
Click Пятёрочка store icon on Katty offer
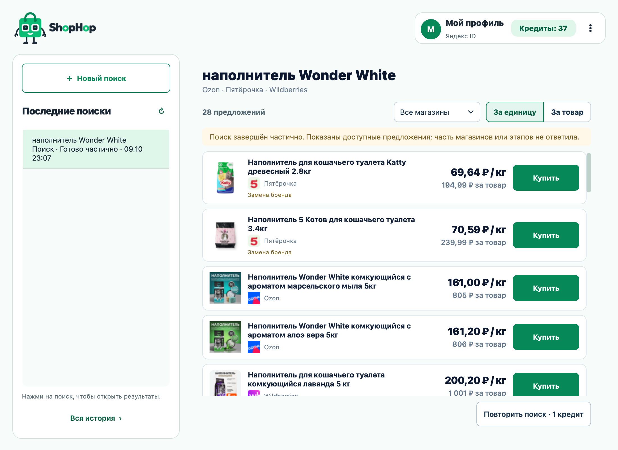coord(254,184)
